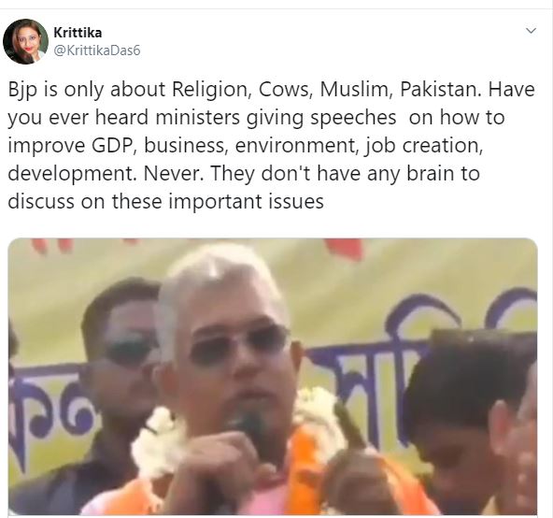Open the Krittika display name link
The width and height of the screenshot is (553, 518).
coord(78,33)
